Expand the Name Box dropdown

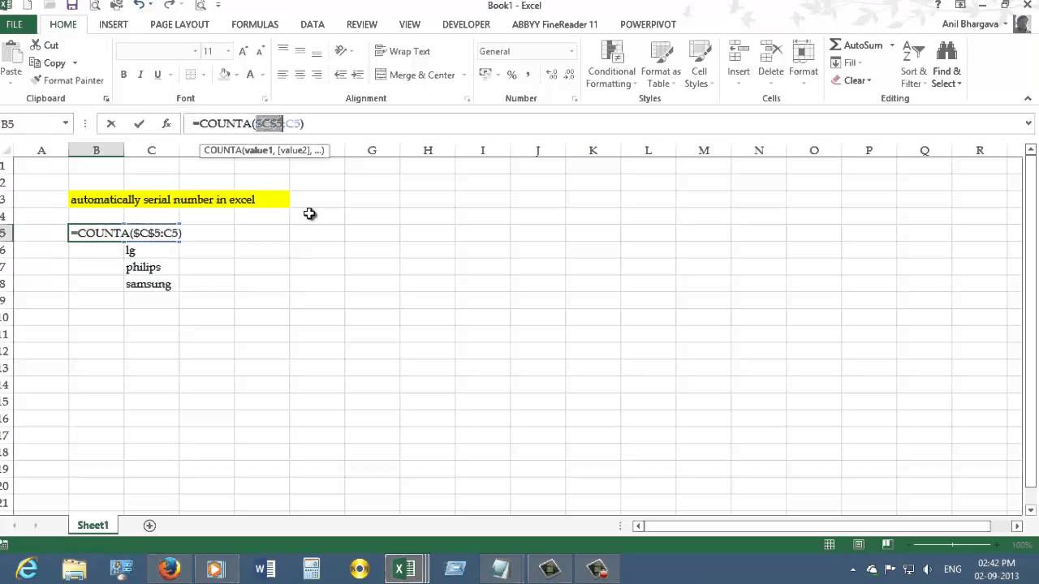tap(66, 123)
